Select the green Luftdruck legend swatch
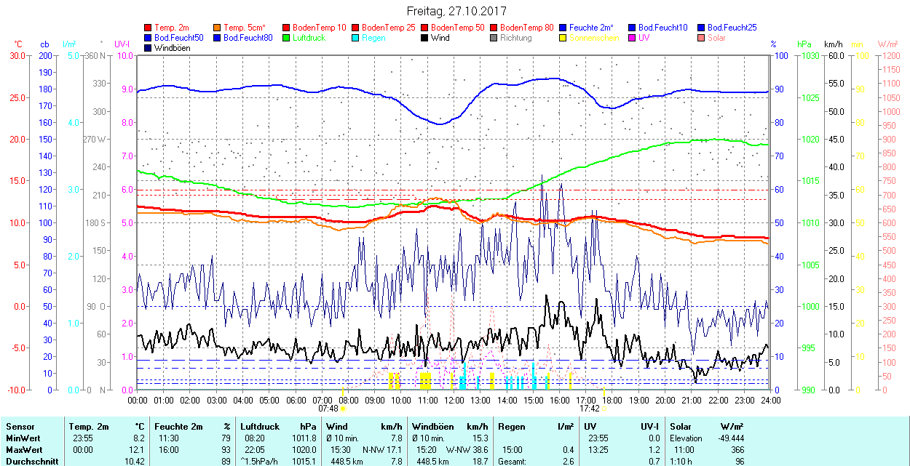 [287, 38]
